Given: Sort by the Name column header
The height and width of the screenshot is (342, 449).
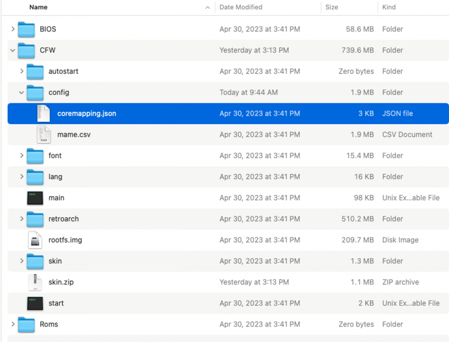Looking at the screenshot, I should tap(39, 7).
